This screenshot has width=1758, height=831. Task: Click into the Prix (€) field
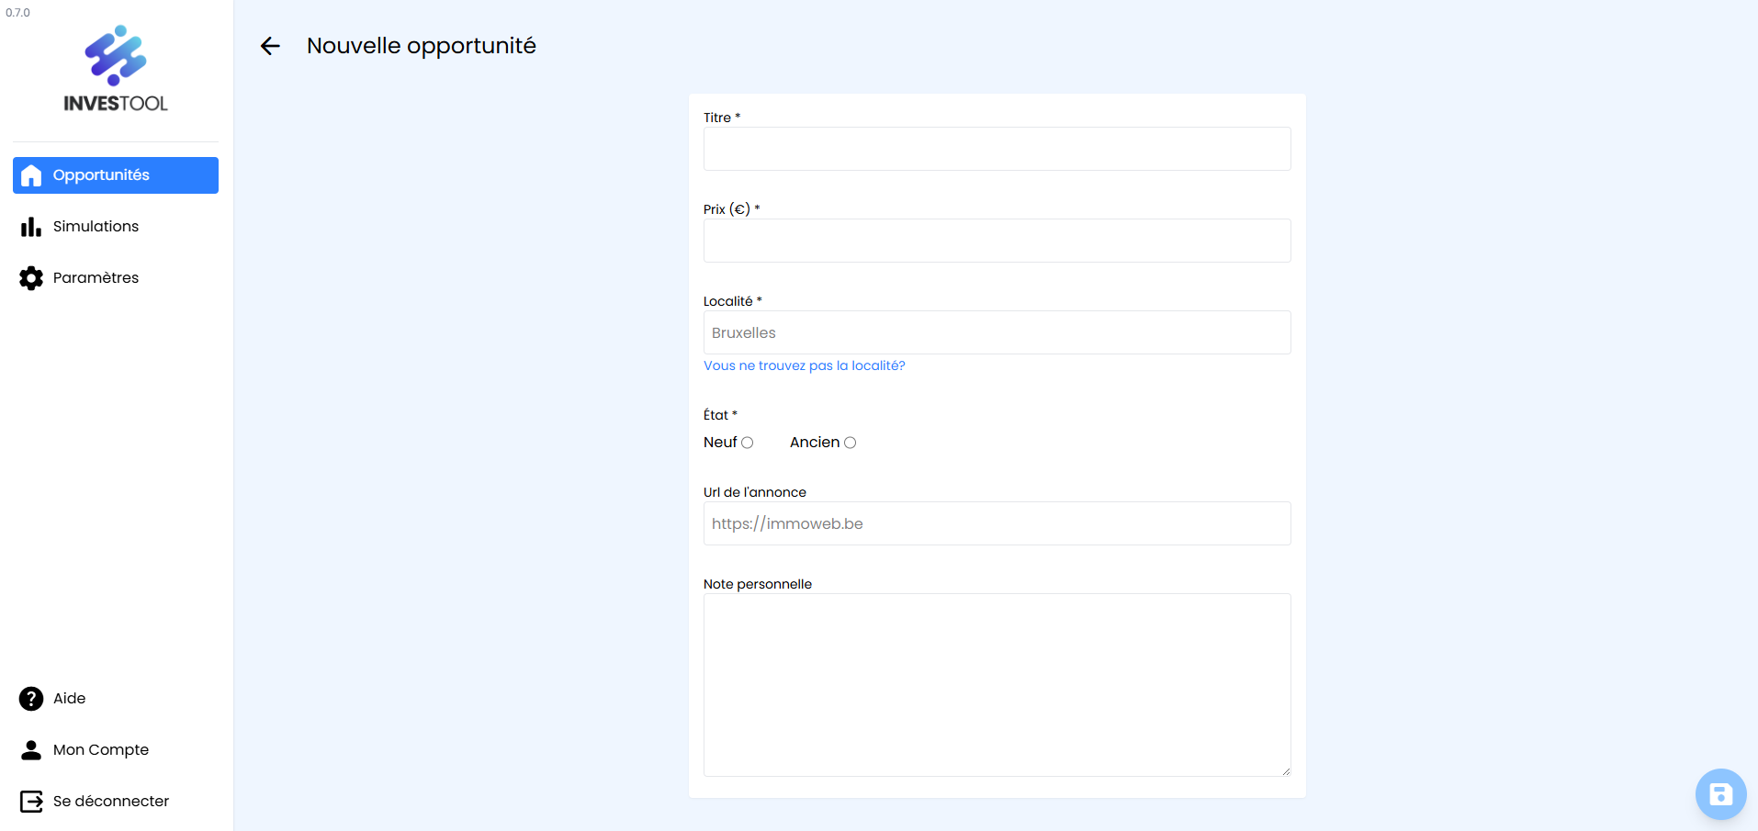pos(997,241)
